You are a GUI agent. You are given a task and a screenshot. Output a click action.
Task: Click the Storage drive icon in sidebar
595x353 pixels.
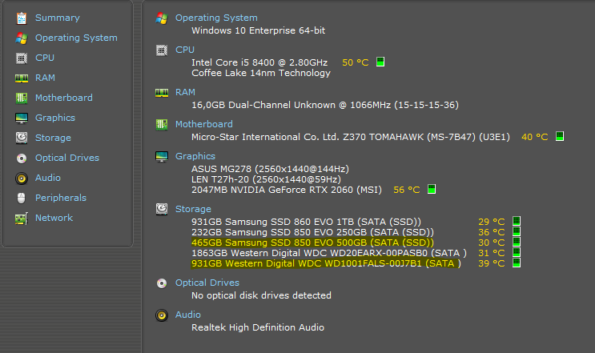(22, 138)
